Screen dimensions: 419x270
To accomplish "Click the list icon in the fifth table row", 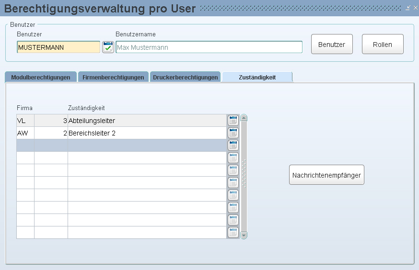I will [233, 170].
